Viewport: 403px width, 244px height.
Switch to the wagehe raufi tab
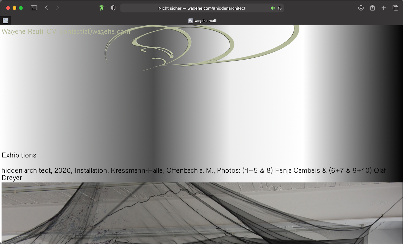tap(205, 20)
